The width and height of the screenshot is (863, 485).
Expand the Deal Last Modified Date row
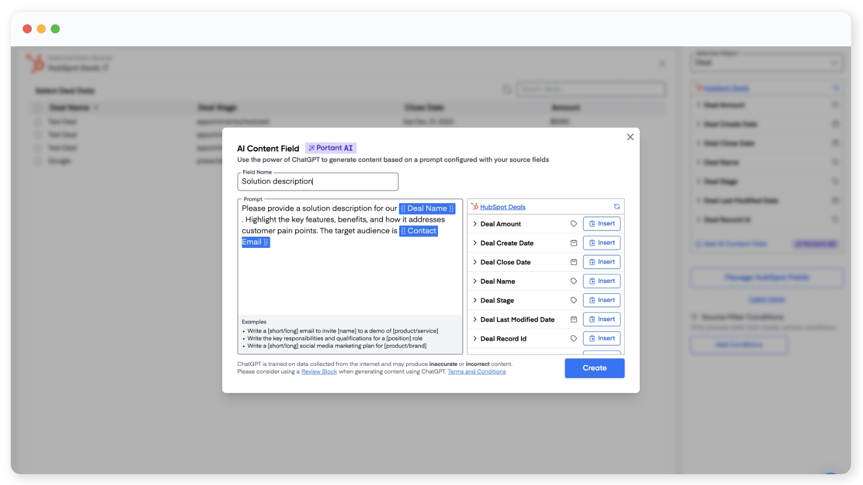click(475, 320)
